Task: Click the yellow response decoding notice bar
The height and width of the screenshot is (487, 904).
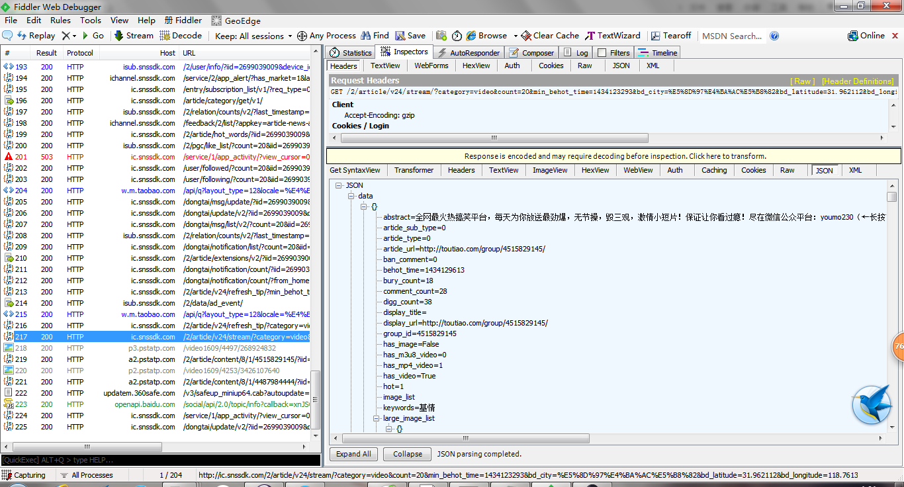Action: pyautogui.click(x=614, y=156)
